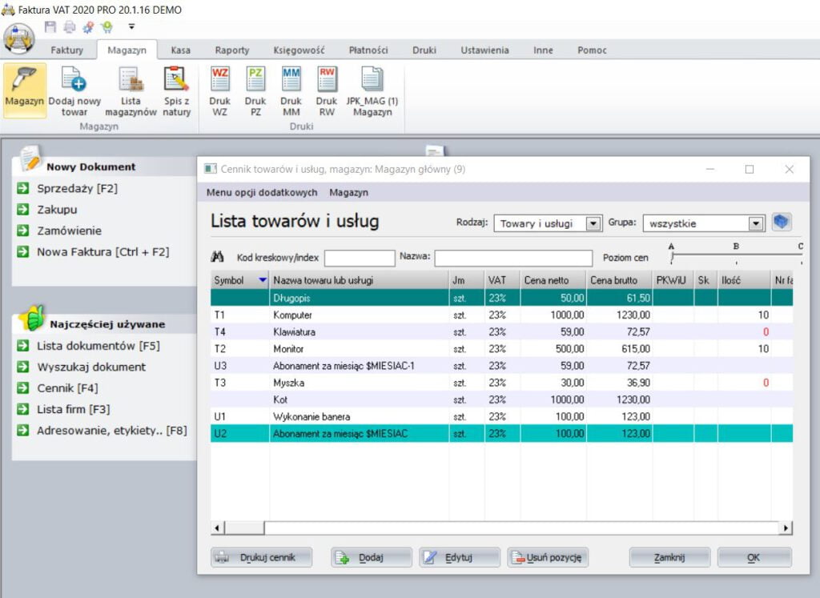The width and height of the screenshot is (820, 598).
Task: Switch to the Faktury ribbon tab
Action: coord(67,50)
